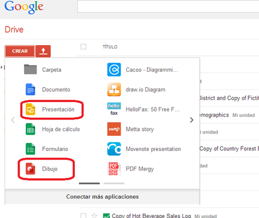The height and width of the screenshot is (218, 259).
Task: Open Copy of Hot Beverage Sales Log file
Action: click(x=151, y=216)
